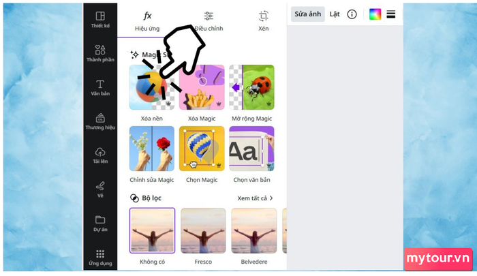Select the Xóa Magic eraser thumbnail
477x276 pixels.
(x=202, y=87)
